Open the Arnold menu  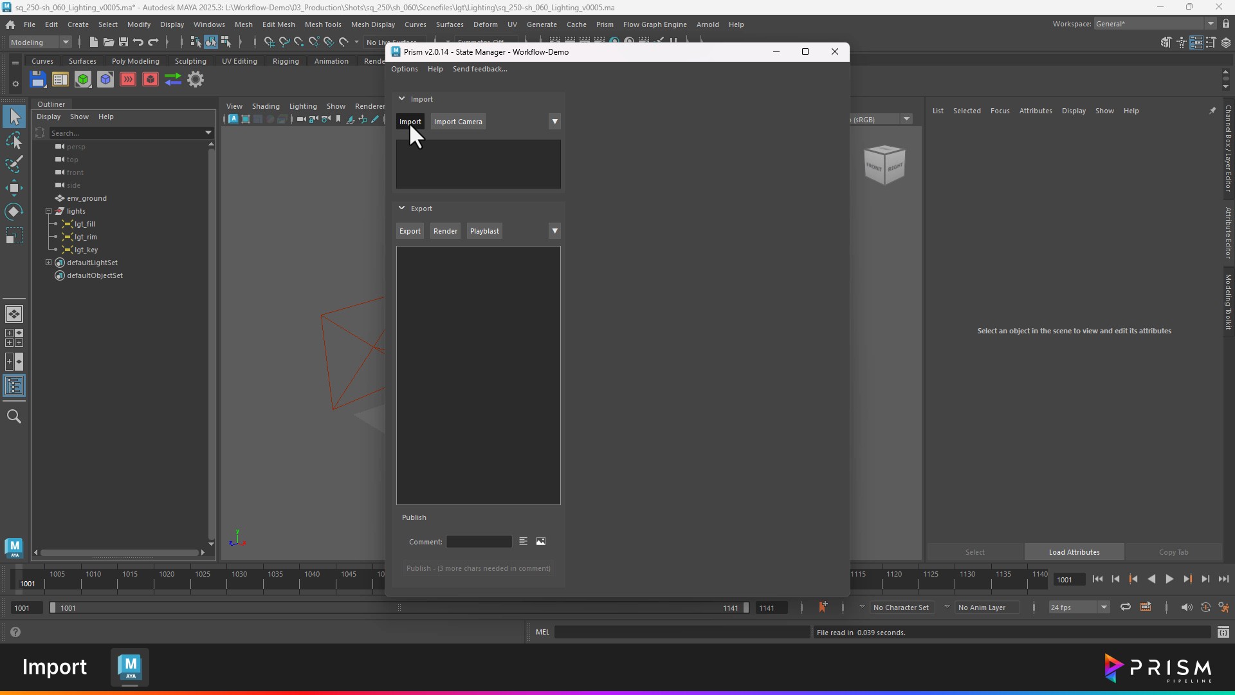tap(708, 24)
